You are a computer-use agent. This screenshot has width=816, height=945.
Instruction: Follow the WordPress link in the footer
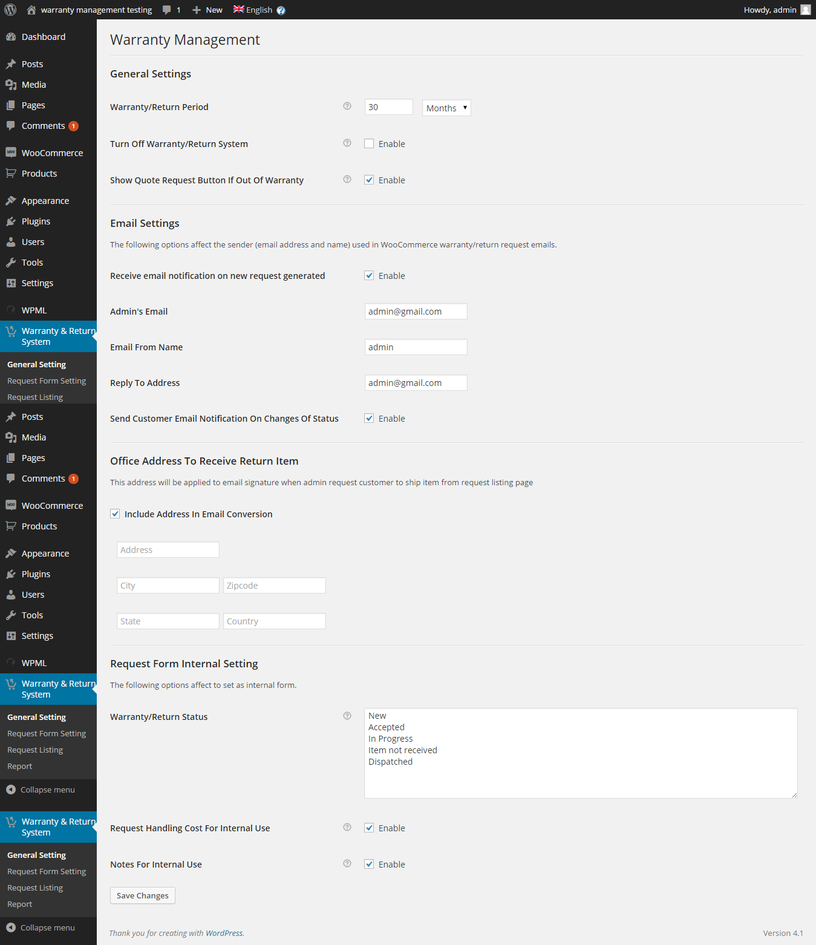click(x=224, y=933)
